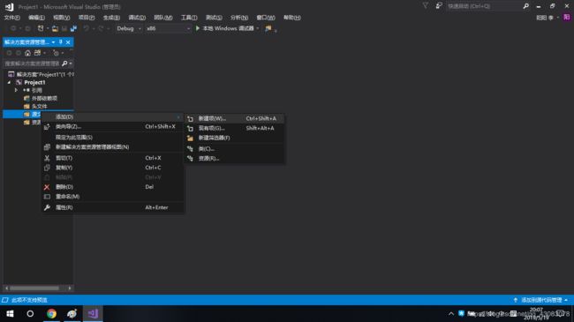Open the 窗口(W) menu
The height and width of the screenshot is (322, 574).
266,18
